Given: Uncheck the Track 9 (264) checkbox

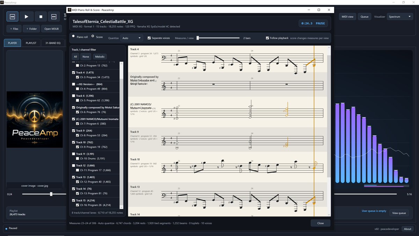Looking at the screenshot, I should tap(73, 131).
